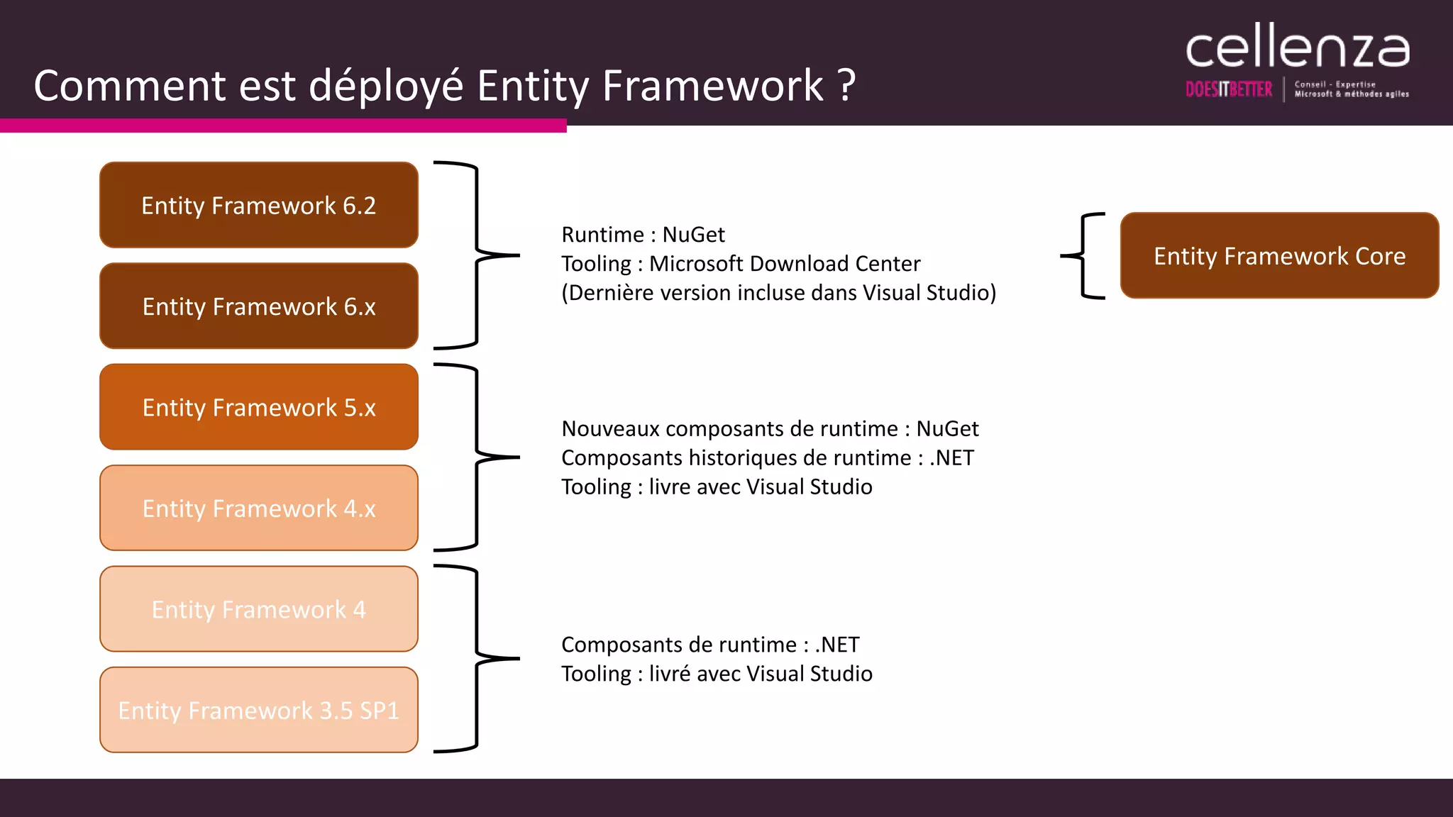This screenshot has height=817, width=1453.
Task: Click 'Tooling : livre avec Visual Studio' line
Action: click(x=717, y=487)
